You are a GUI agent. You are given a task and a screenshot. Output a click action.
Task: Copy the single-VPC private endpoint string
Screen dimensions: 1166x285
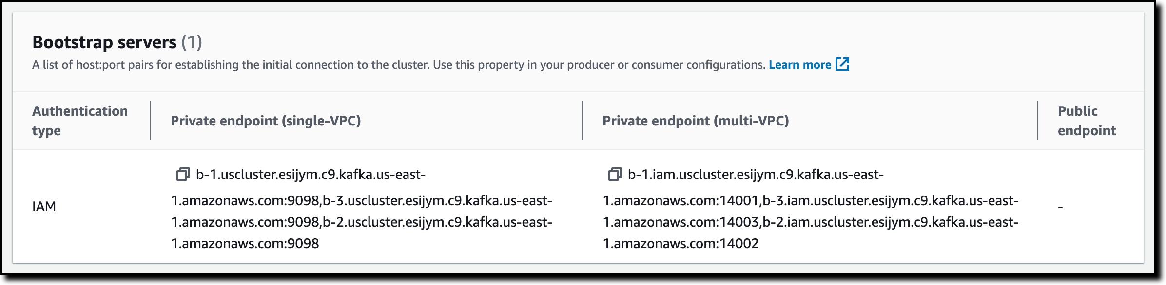click(x=183, y=174)
